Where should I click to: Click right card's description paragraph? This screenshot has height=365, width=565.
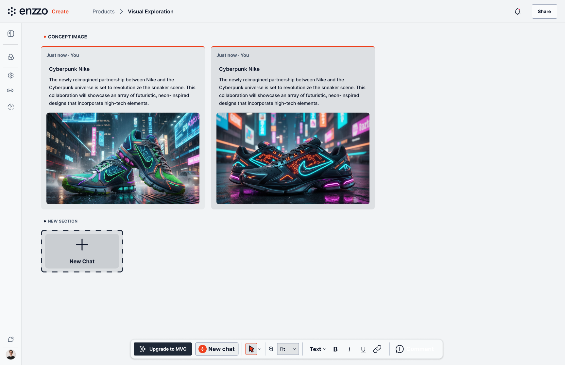coord(292,91)
